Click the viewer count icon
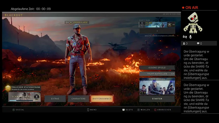The image size is (219, 123). click(x=184, y=44)
